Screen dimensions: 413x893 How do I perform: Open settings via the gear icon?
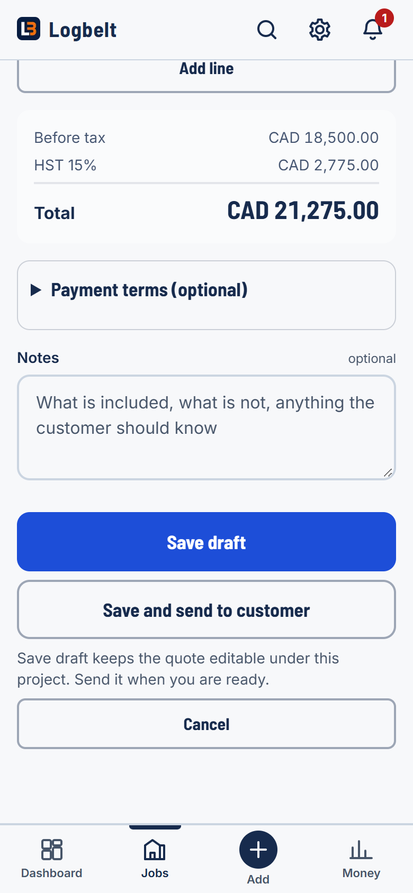pyautogui.click(x=320, y=30)
